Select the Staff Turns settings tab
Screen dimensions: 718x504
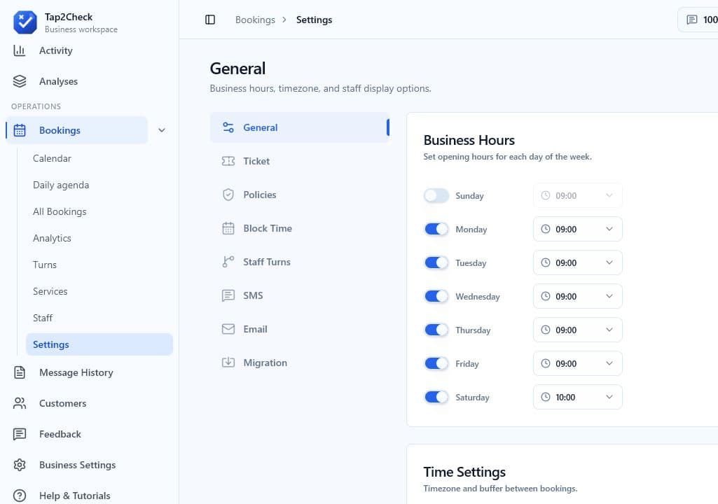[x=300, y=262]
